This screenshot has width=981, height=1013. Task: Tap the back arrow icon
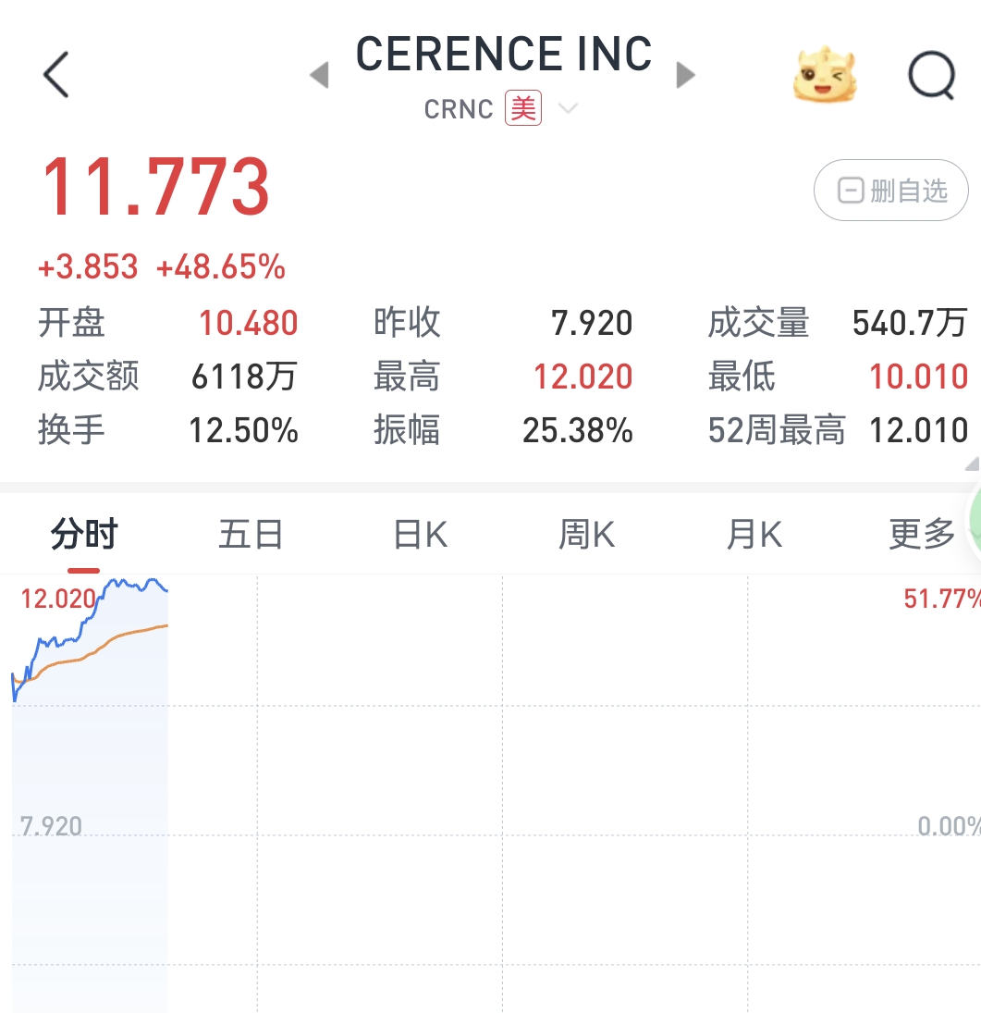pos(56,75)
